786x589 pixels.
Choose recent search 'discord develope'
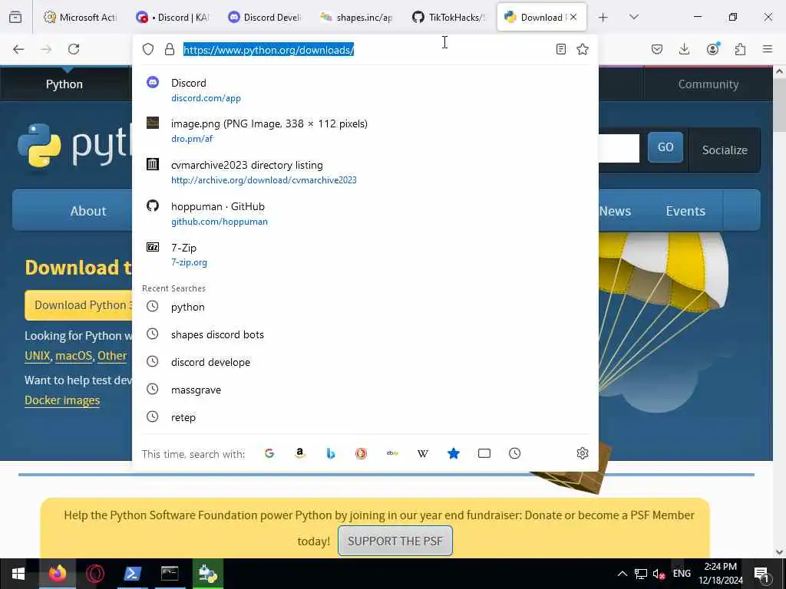365,362
